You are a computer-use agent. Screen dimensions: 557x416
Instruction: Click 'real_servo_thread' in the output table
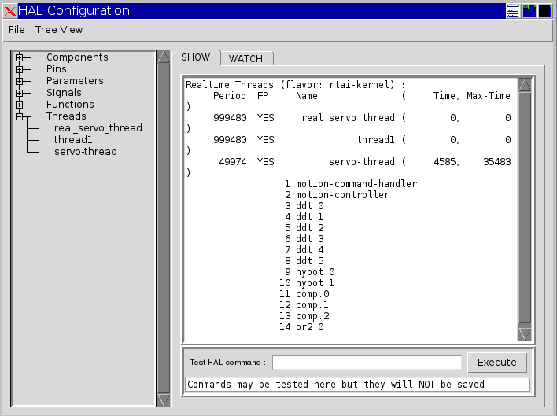(348, 118)
